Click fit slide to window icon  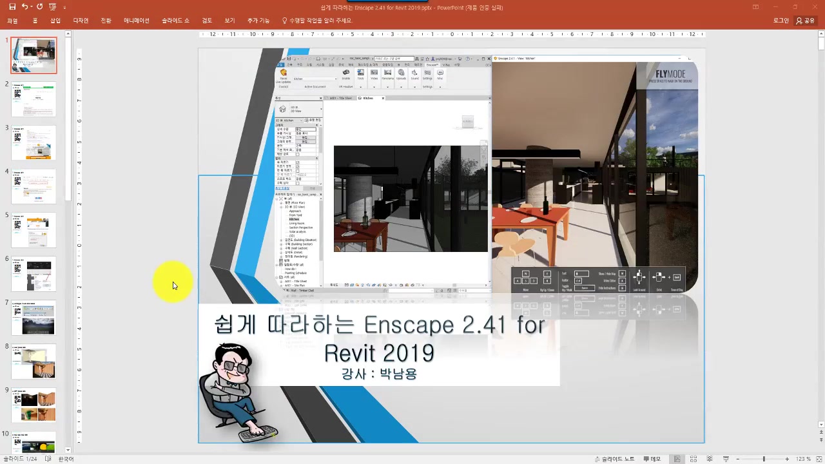click(x=818, y=459)
